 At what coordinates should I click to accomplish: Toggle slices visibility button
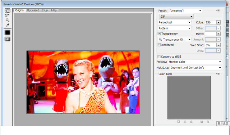click(x=8, y=39)
